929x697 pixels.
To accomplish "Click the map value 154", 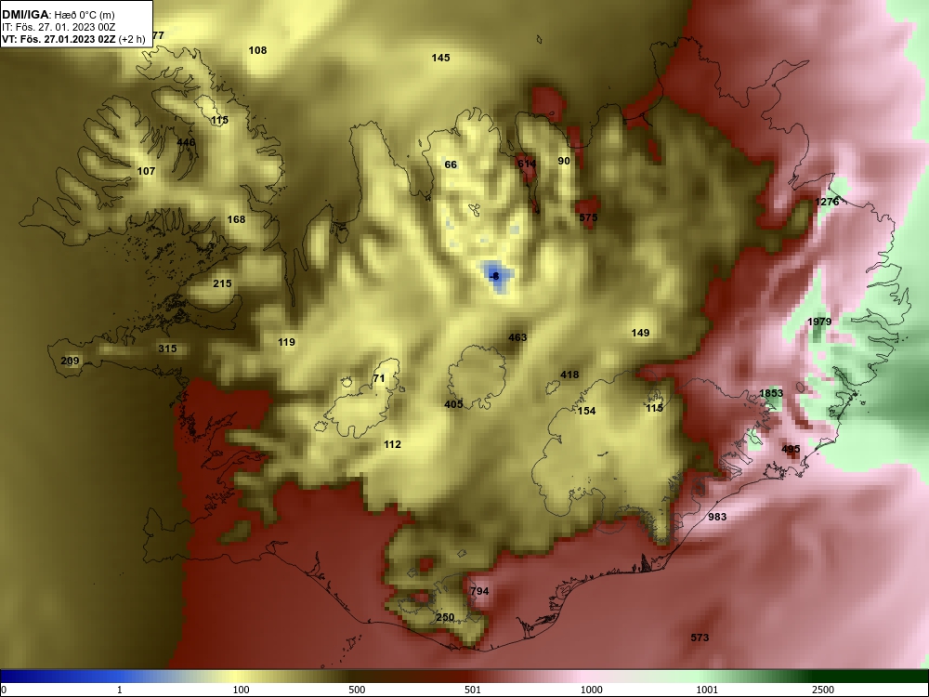I will [x=586, y=411].
